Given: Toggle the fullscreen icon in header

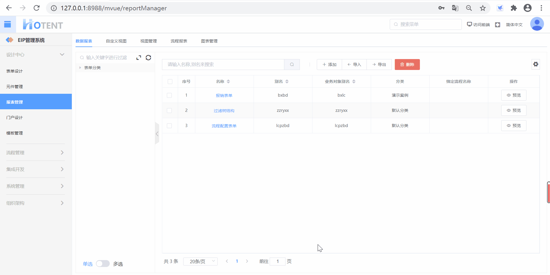Looking at the screenshot, I should [x=497, y=25].
